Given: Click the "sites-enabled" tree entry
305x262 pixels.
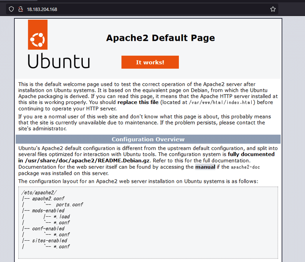Looking at the screenshot, I should pyautogui.click(x=50, y=241).
